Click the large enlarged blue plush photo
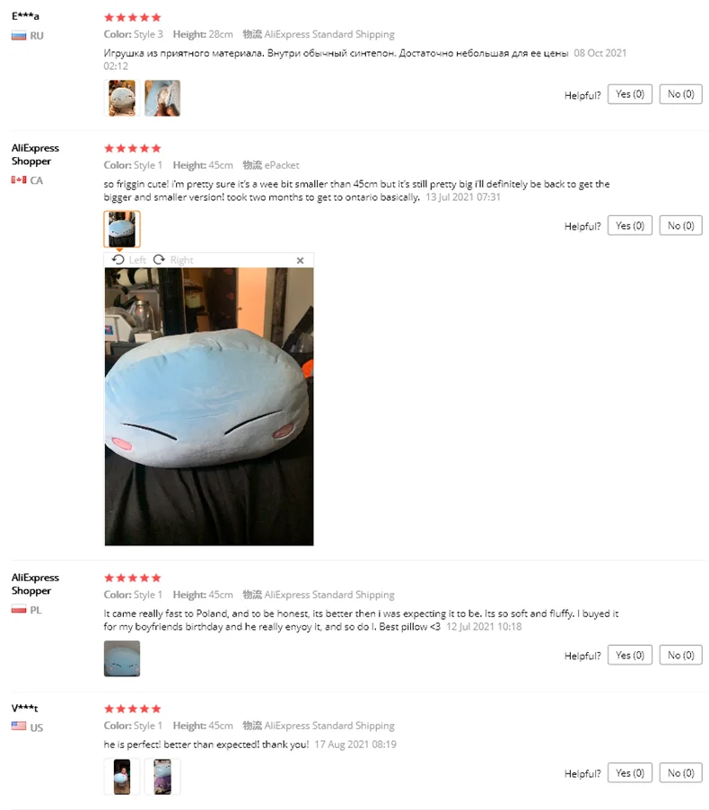The image size is (709, 810). click(209, 406)
